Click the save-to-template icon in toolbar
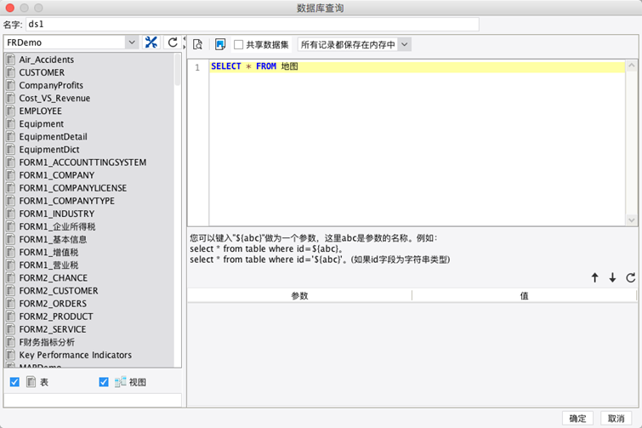642x428 pixels. tap(220, 44)
